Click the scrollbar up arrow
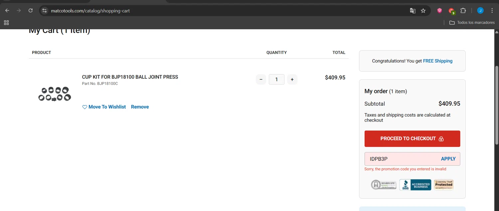 (497, 32)
